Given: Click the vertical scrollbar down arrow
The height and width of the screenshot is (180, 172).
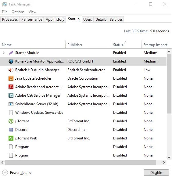Looking at the screenshot, I should (169, 157).
